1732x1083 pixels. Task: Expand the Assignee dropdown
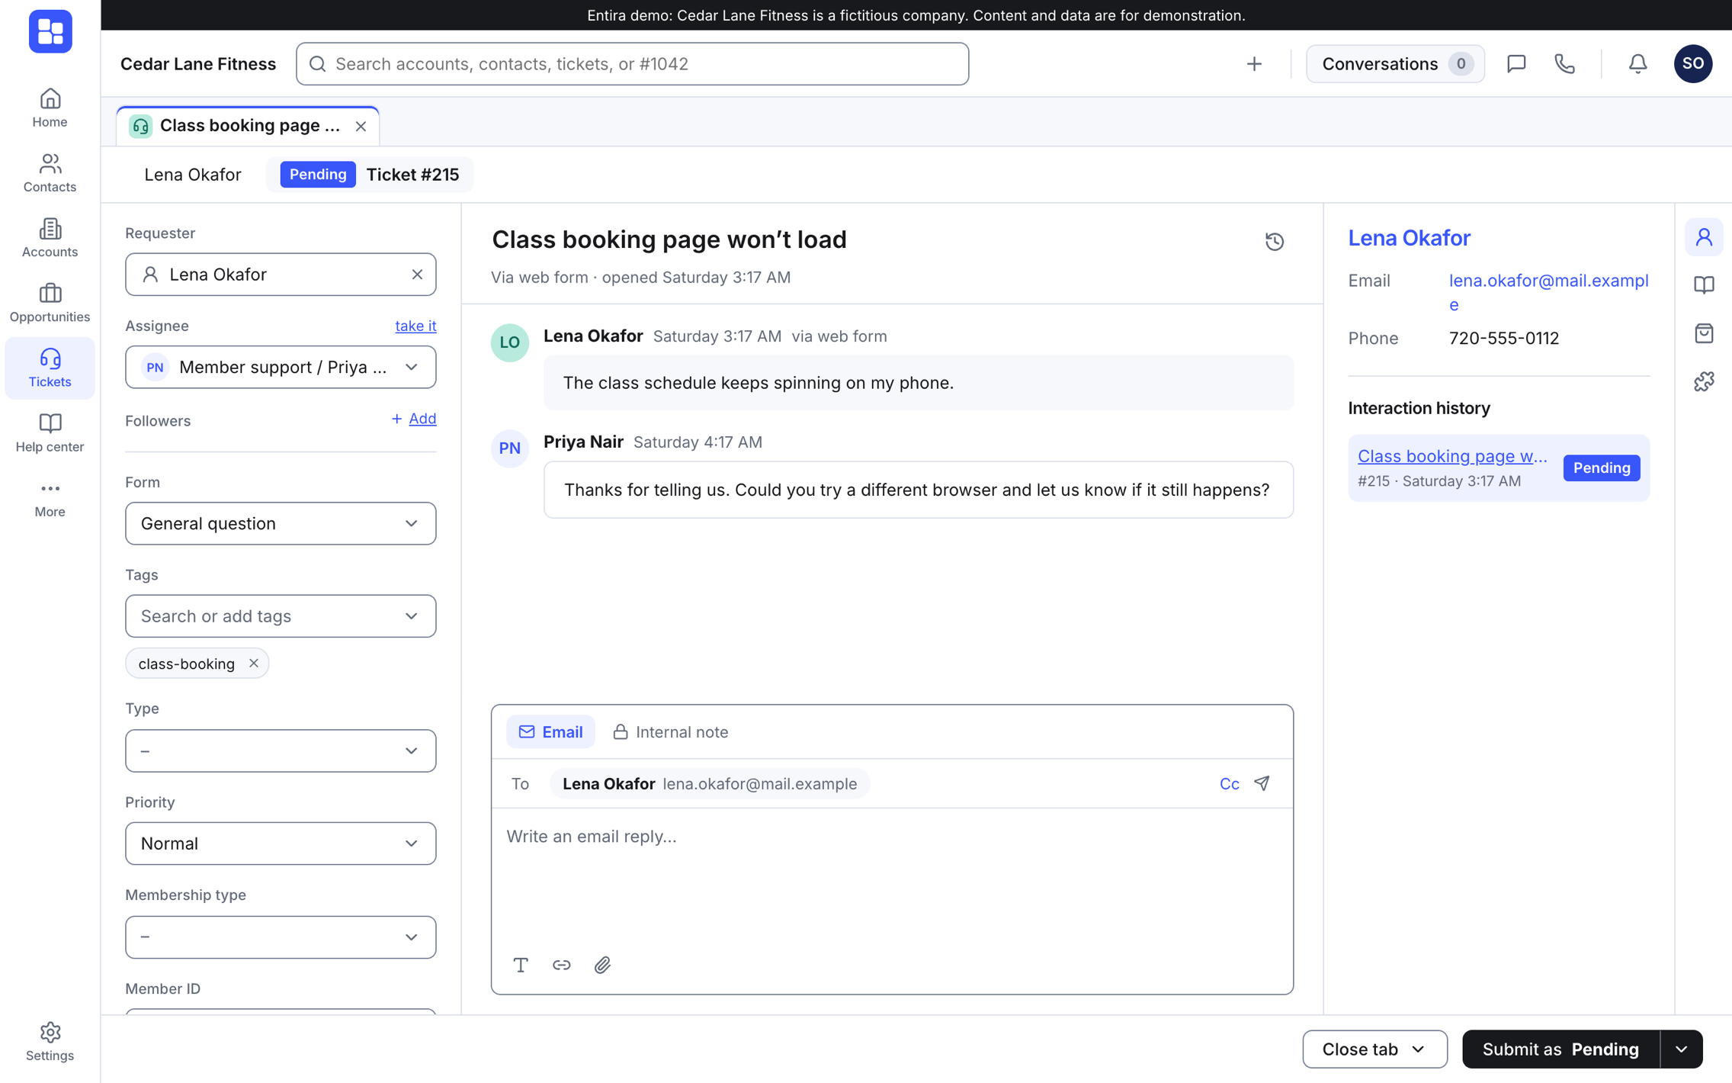(281, 367)
